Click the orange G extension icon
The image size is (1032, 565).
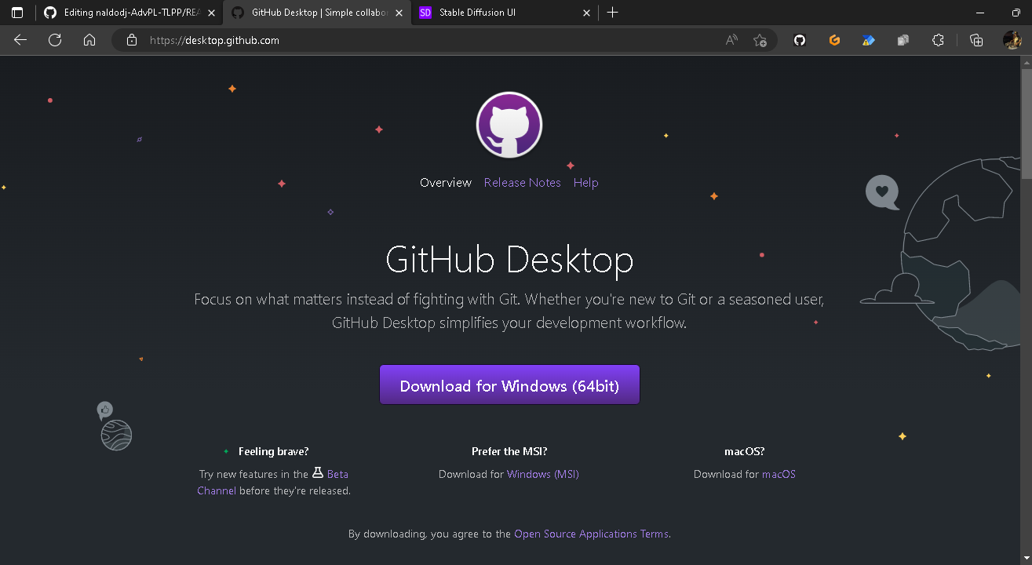click(x=834, y=39)
